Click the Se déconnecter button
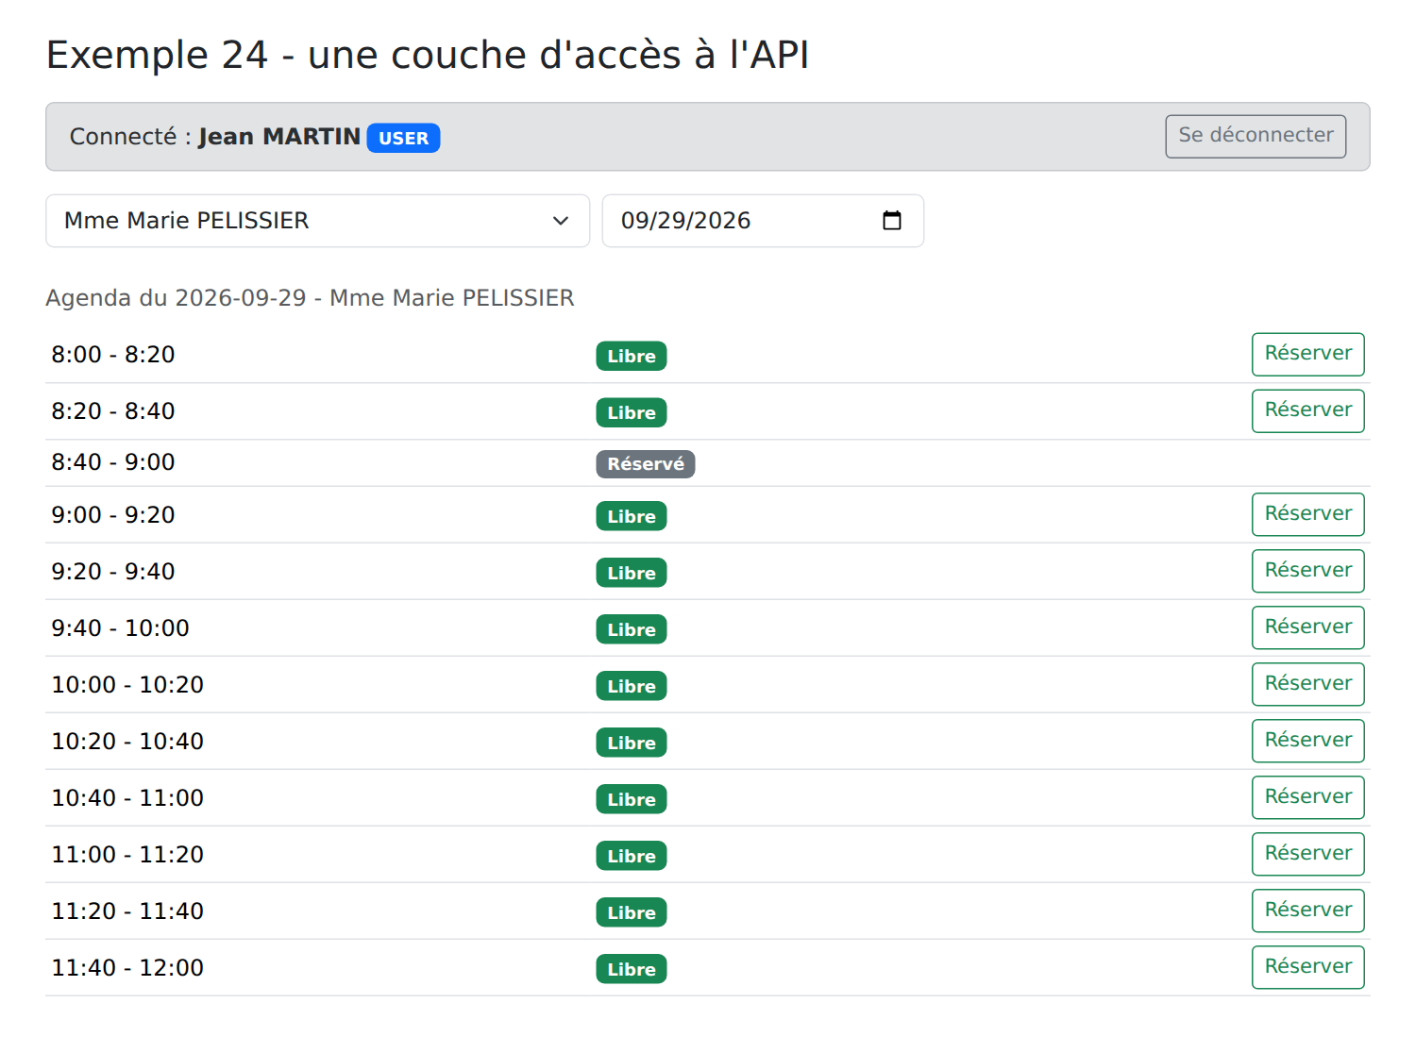Image resolution: width=1416 pixels, height=1053 pixels. [x=1256, y=136]
